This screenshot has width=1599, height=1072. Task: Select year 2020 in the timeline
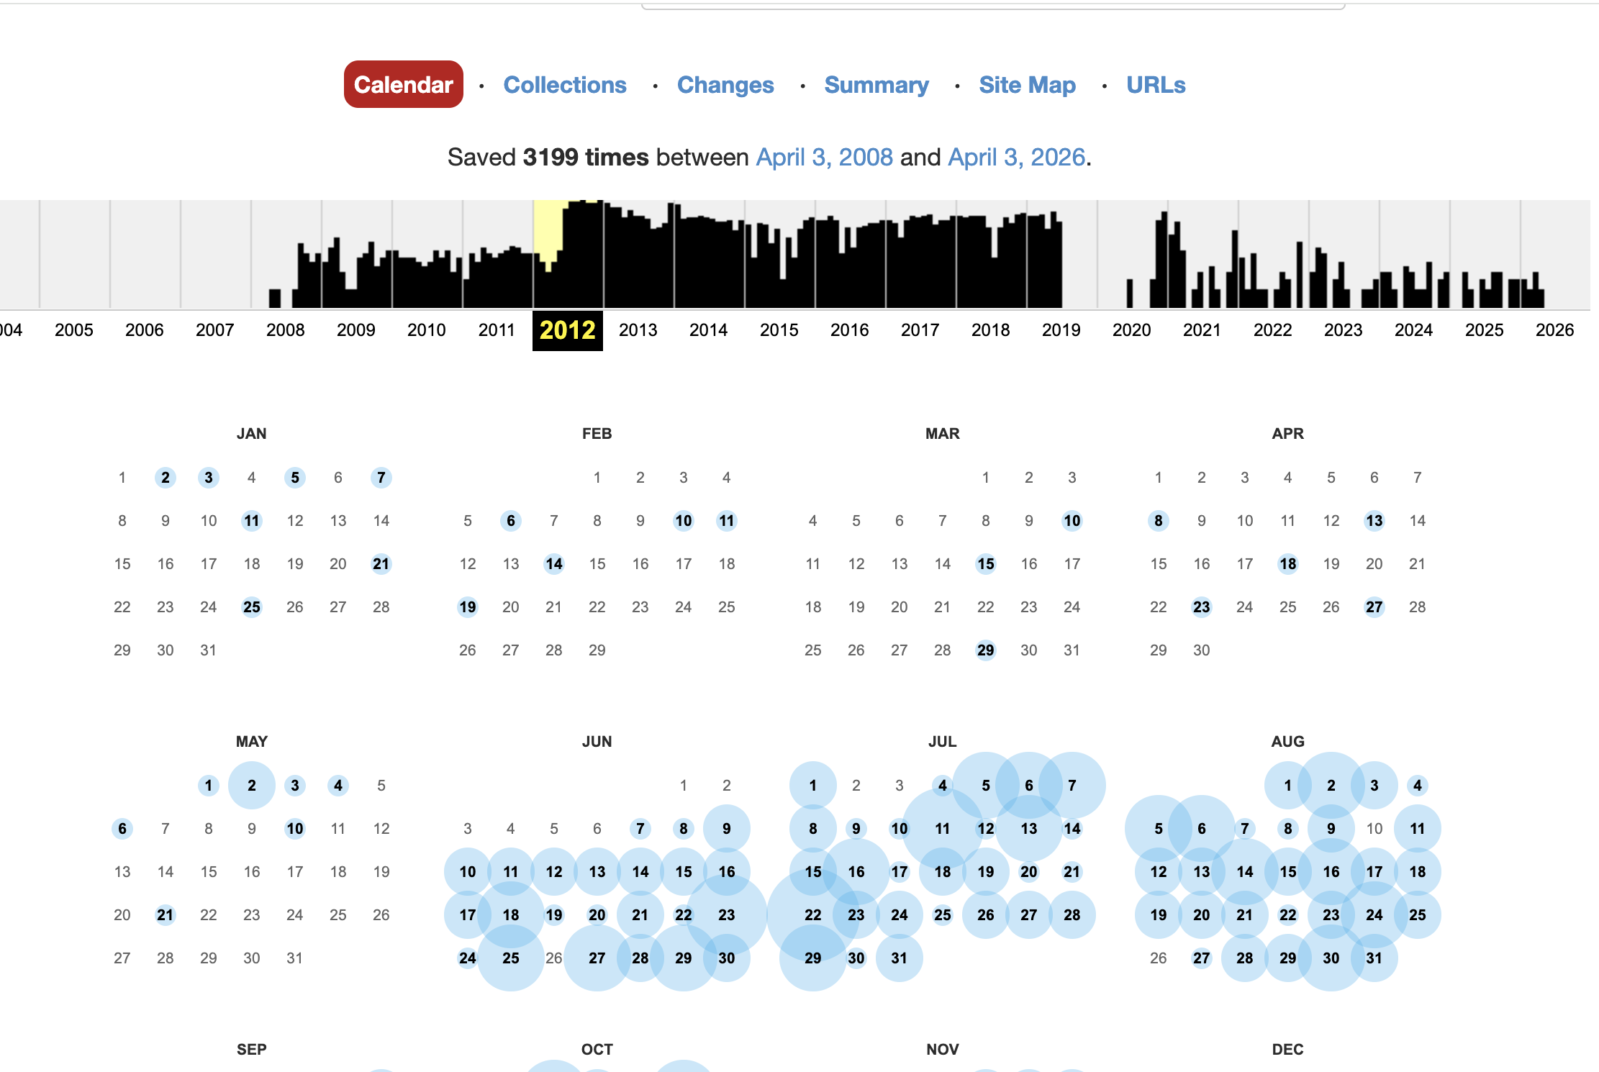point(1132,330)
